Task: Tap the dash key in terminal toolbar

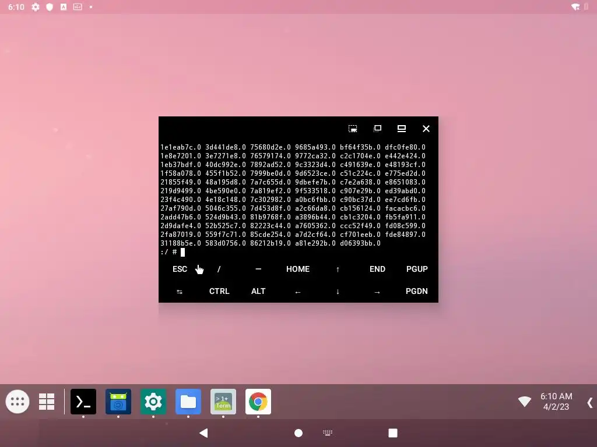Action: [258, 269]
